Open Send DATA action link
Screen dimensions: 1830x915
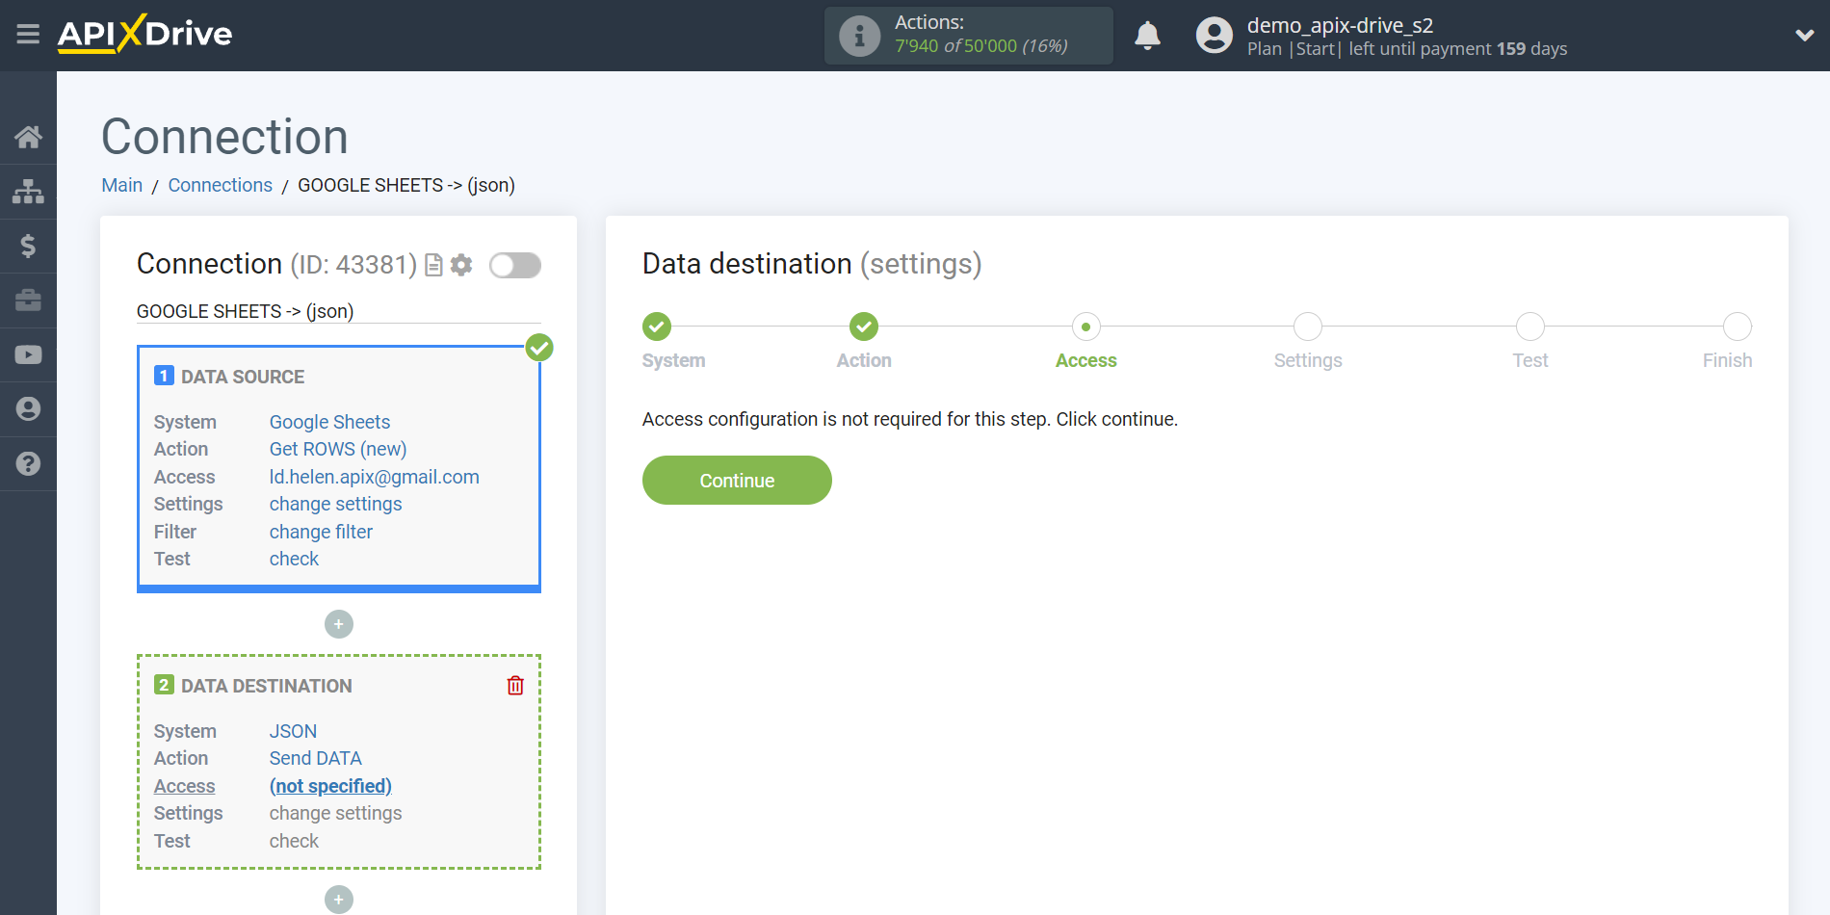(316, 758)
